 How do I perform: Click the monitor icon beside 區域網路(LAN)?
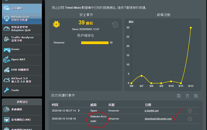[x=7, y=120]
